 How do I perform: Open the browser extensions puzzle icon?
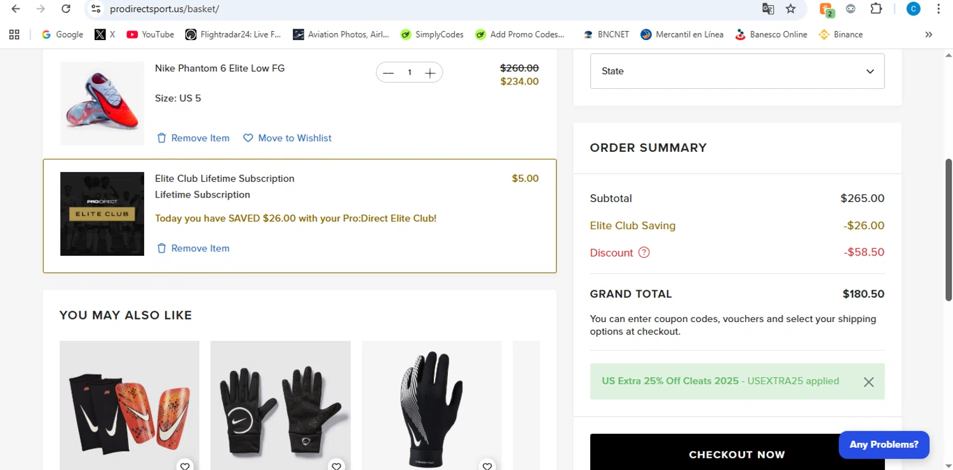click(876, 9)
